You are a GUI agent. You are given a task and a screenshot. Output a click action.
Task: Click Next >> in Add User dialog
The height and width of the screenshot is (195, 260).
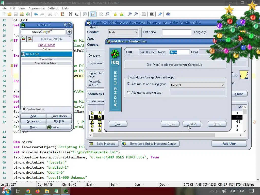192,124
